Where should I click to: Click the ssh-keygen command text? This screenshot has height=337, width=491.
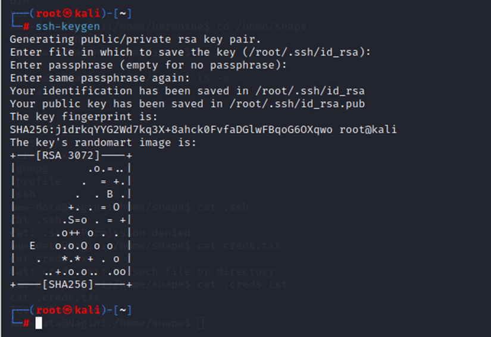click(65, 27)
